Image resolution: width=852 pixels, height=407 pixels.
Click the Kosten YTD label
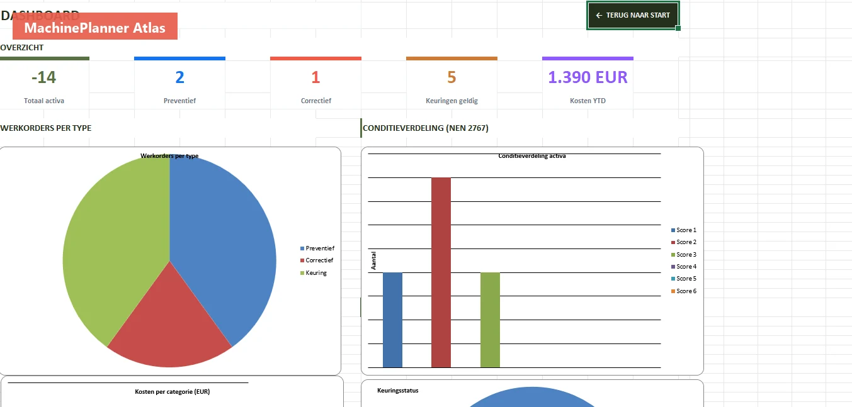[x=588, y=101]
